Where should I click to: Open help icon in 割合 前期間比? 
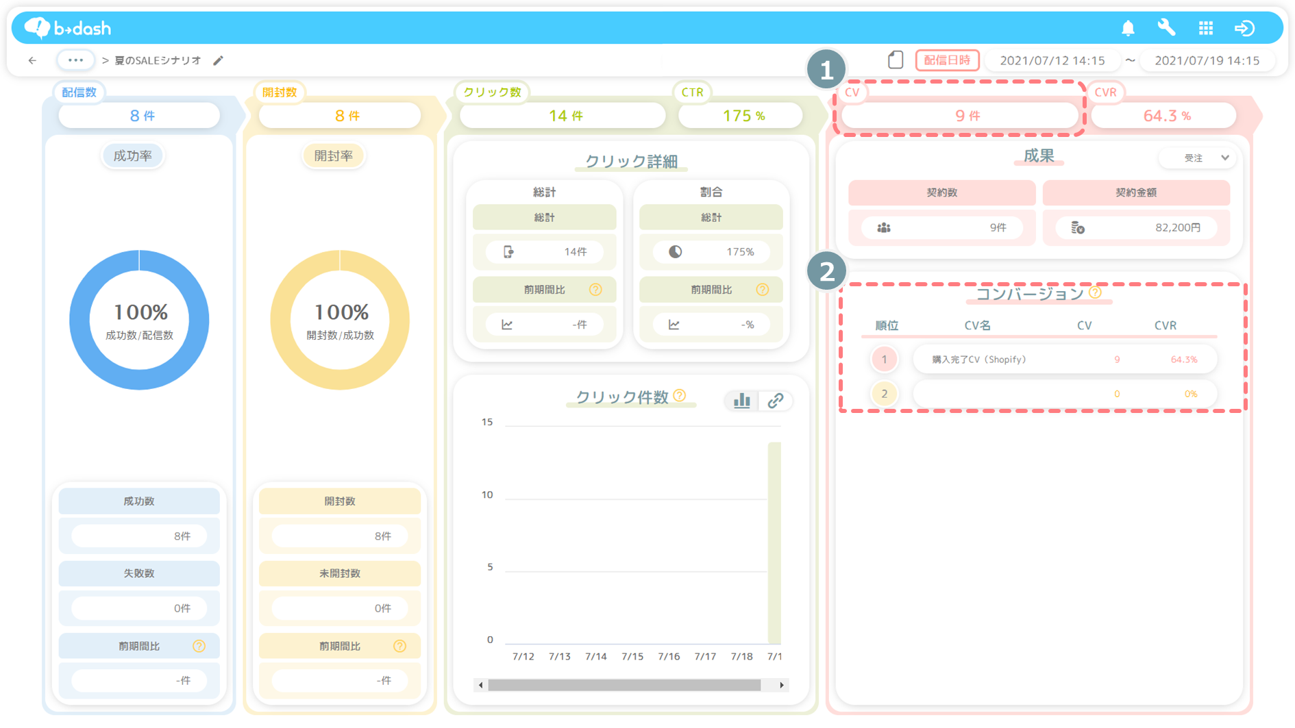click(x=762, y=290)
